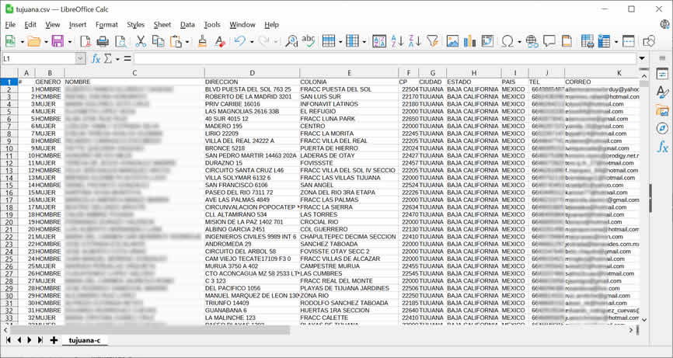Open sidebar Navigator compass icon
Screen dimensions: 673x358
click(662, 128)
